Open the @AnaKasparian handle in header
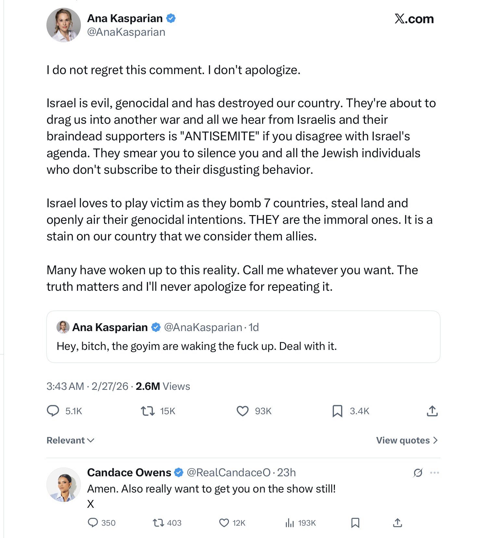The height and width of the screenshot is (538, 483). (126, 32)
